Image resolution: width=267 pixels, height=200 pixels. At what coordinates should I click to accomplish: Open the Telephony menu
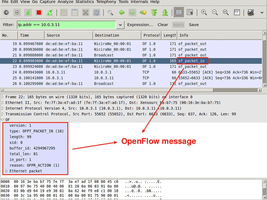(x=106, y=2)
